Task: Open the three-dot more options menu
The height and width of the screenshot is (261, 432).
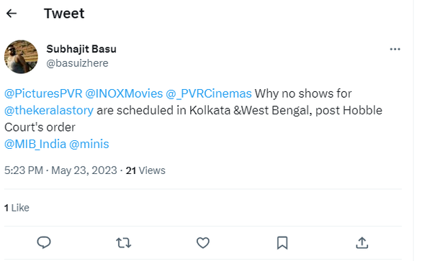Action: (x=395, y=49)
